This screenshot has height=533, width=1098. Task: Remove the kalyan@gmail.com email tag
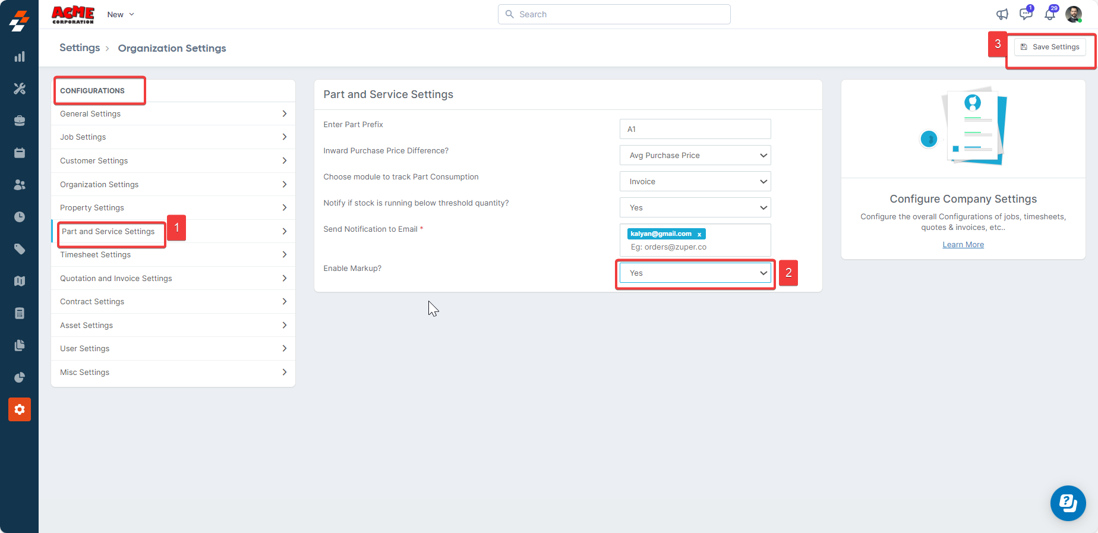(699, 234)
